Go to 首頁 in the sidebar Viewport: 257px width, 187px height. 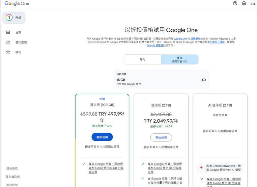(x=18, y=33)
